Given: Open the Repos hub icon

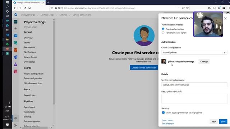Looking at the screenshot, I should click(15, 50).
